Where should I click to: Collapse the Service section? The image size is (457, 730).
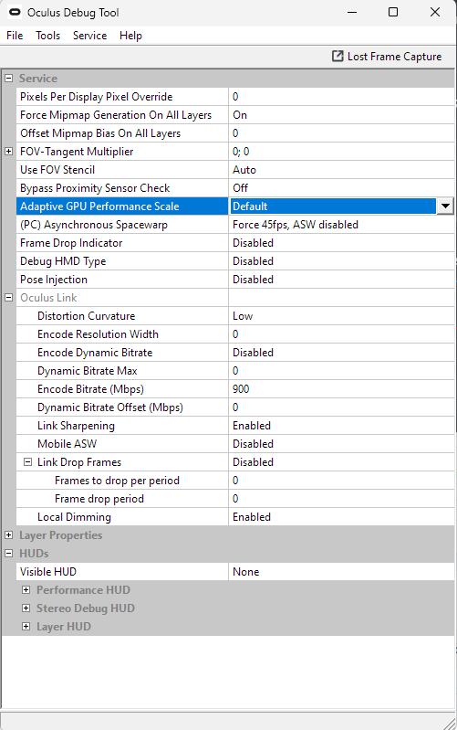pyautogui.click(x=8, y=79)
